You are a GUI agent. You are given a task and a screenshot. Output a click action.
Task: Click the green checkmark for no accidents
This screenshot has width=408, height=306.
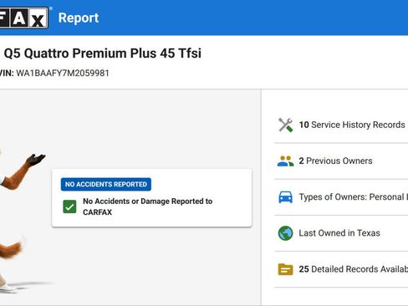coord(69,207)
